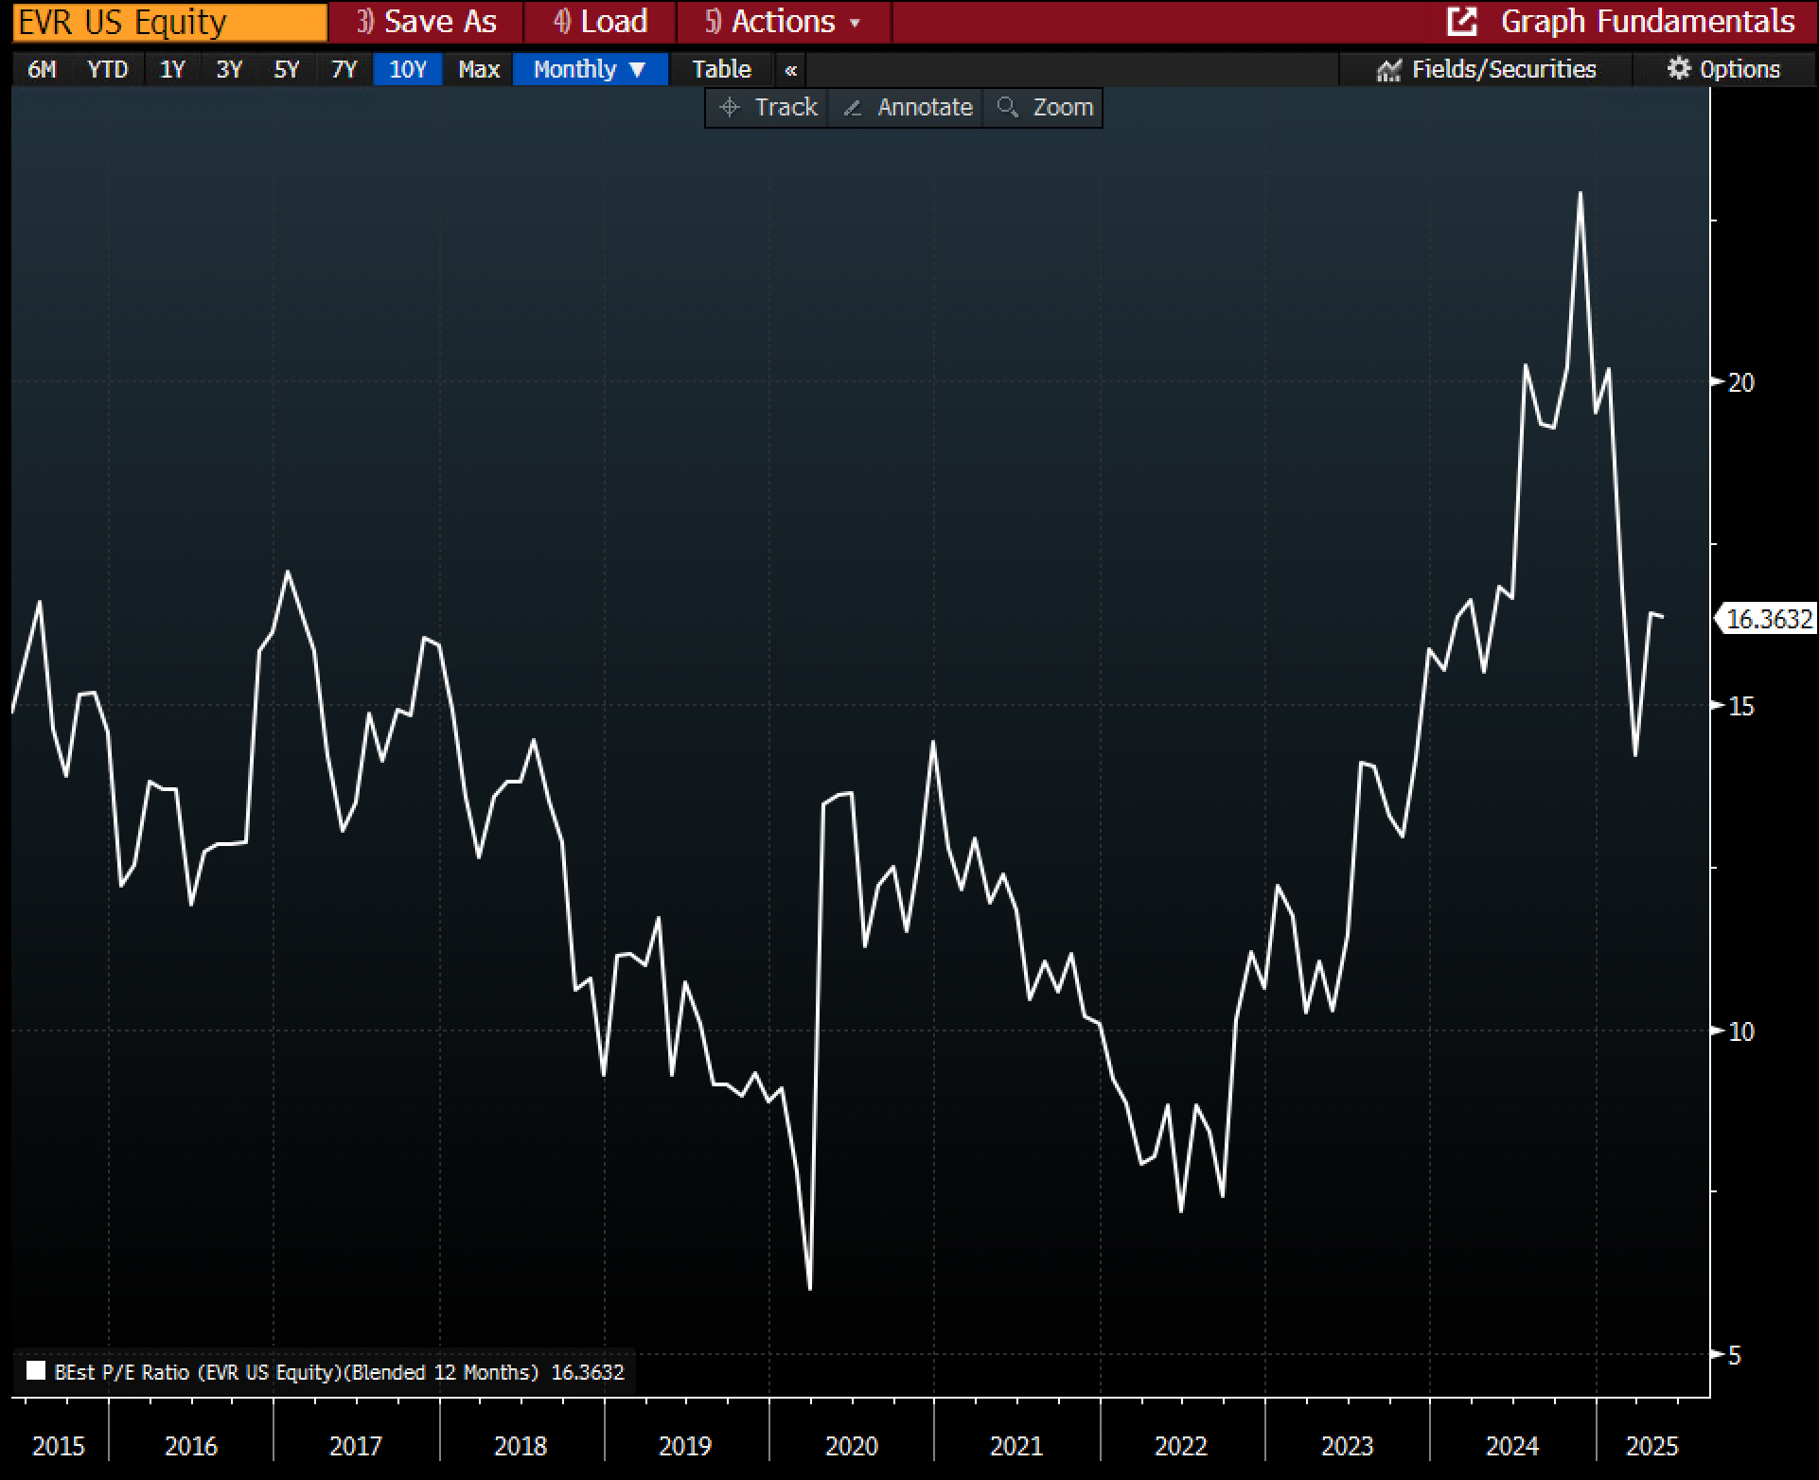Click the 2019 x-axis year label
This screenshot has height=1480, width=1819.
pyautogui.click(x=685, y=1446)
